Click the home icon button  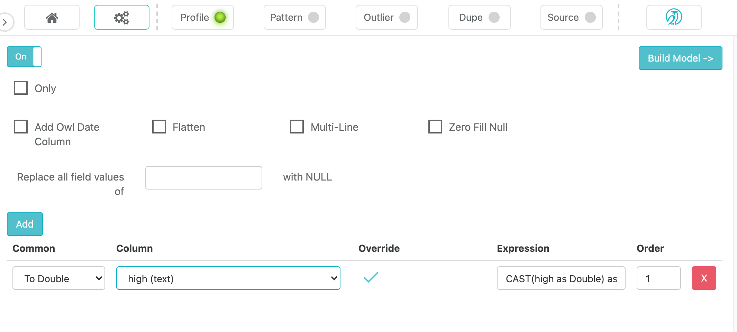pos(52,17)
